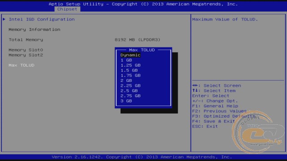This screenshot has width=287, height=161.
Task: Click the ESC: Exit hint
Action: (205, 126)
